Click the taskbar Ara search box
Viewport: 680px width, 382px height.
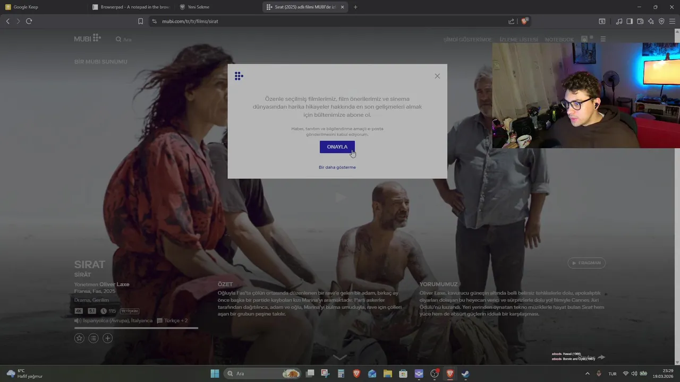[263, 374]
